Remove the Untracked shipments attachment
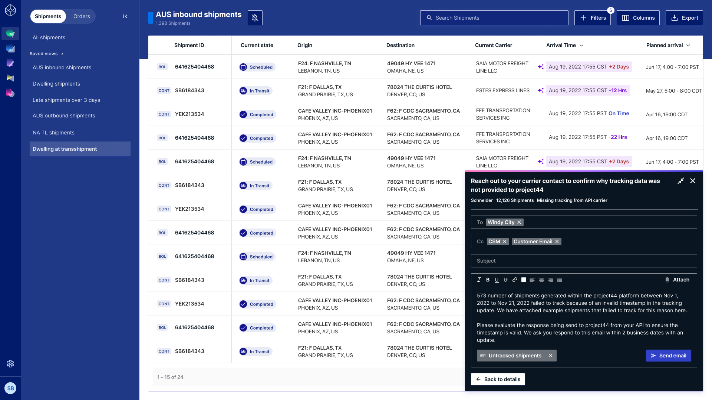712x400 pixels. tap(551, 356)
